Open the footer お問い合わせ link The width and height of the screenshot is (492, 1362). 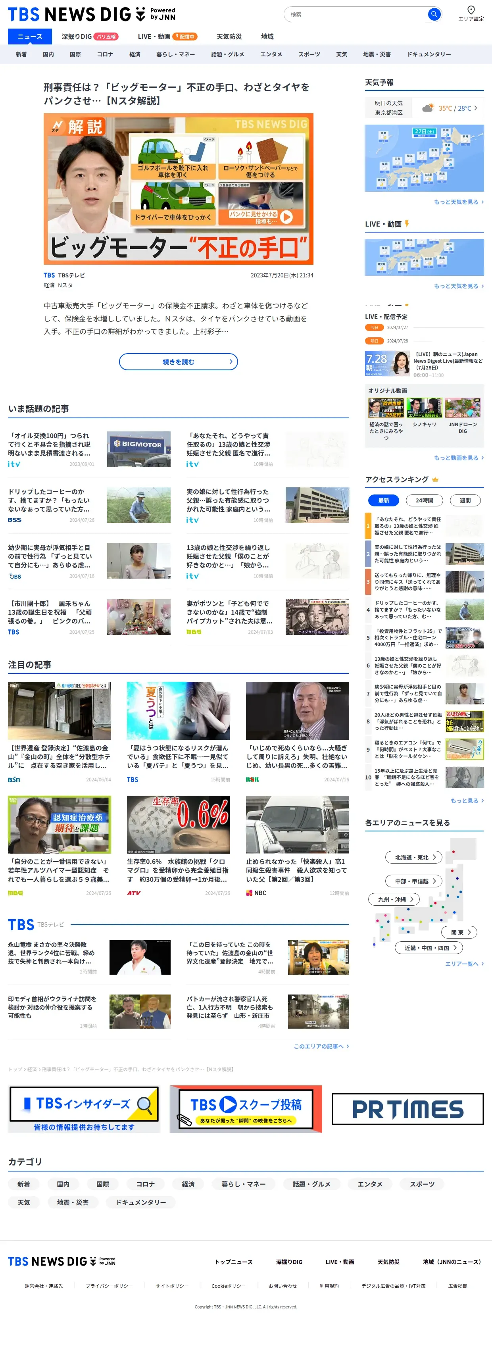[282, 1286]
